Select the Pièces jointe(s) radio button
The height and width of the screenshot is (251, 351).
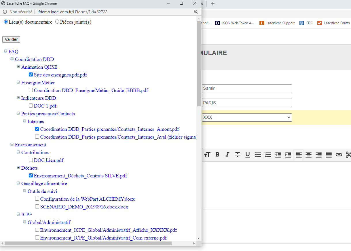click(57, 22)
